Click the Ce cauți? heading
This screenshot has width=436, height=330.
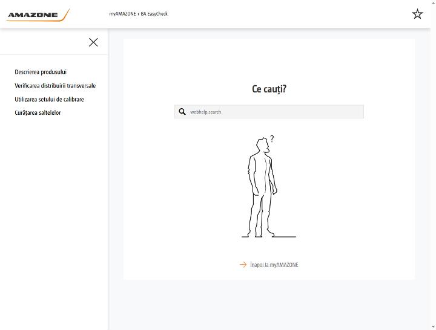pyautogui.click(x=269, y=89)
